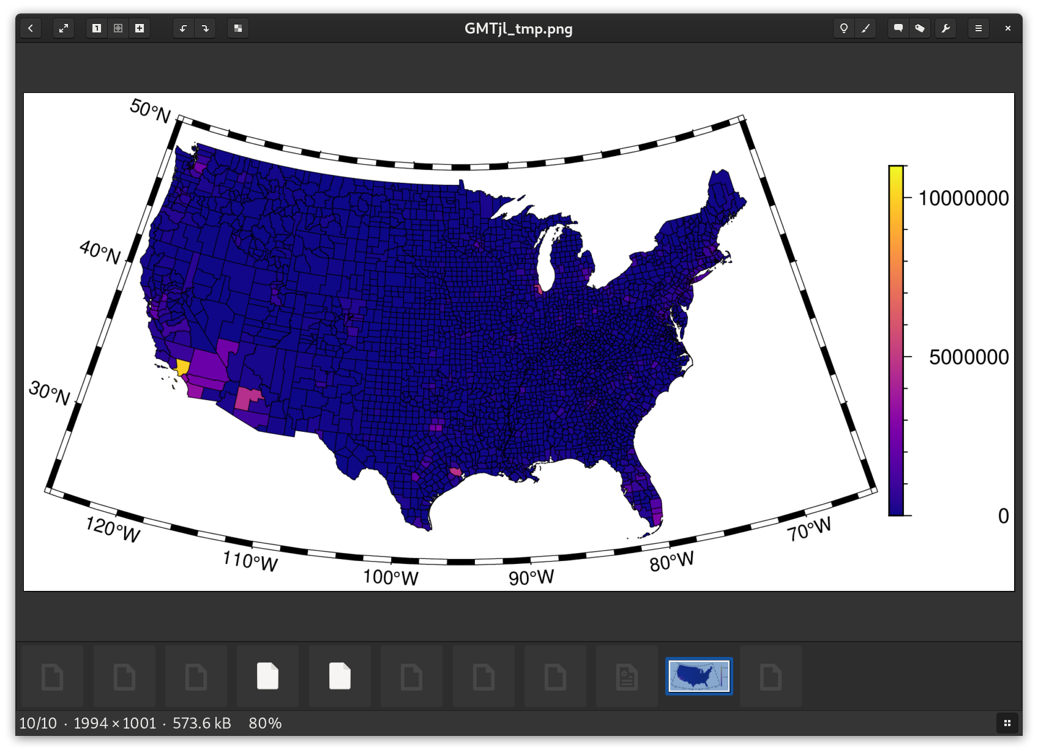This screenshot has height=753, width=1038.
Task: Go back to the browser view
Action: point(31,28)
